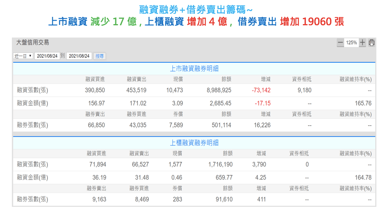Click the zoom in plus icon

tap(362, 43)
